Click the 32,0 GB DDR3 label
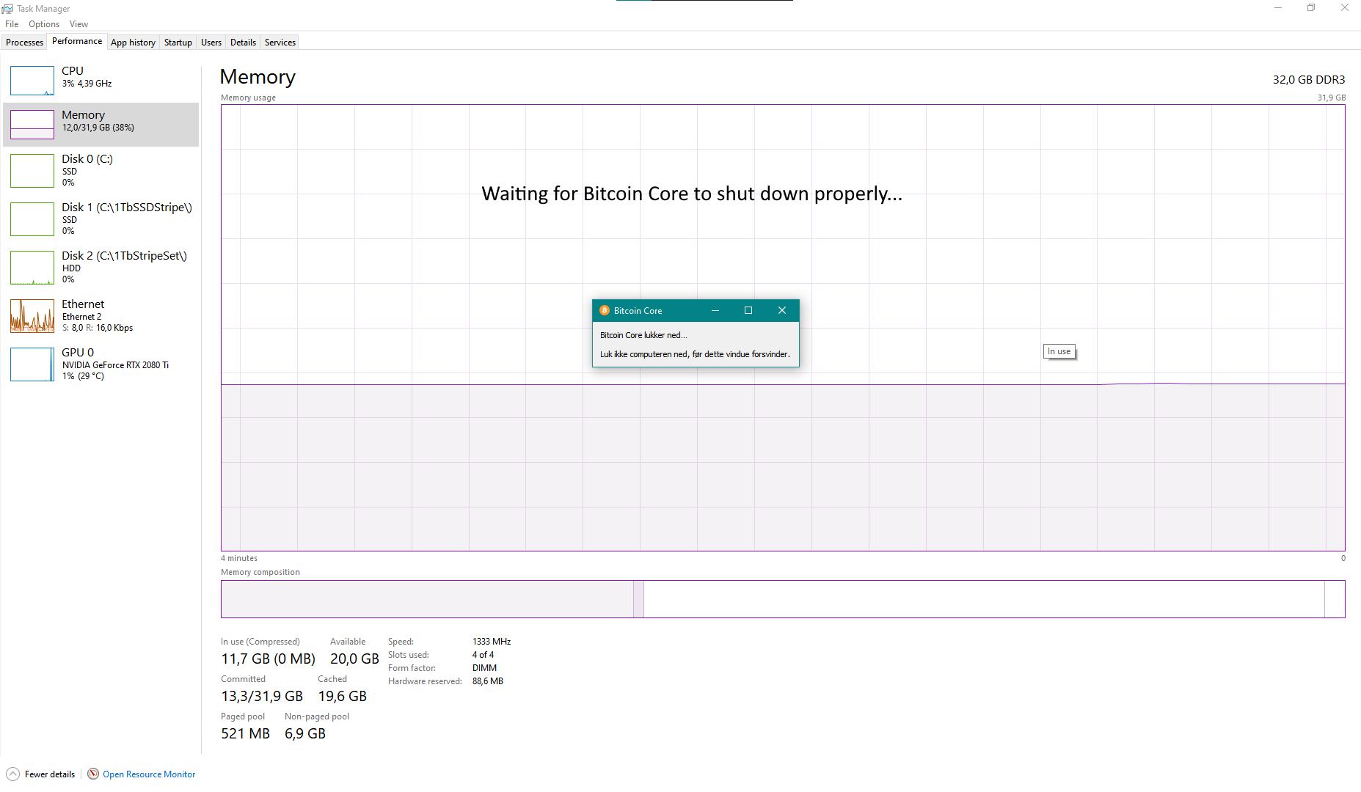This screenshot has width=1361, height=792. [x=1309, y=79]
